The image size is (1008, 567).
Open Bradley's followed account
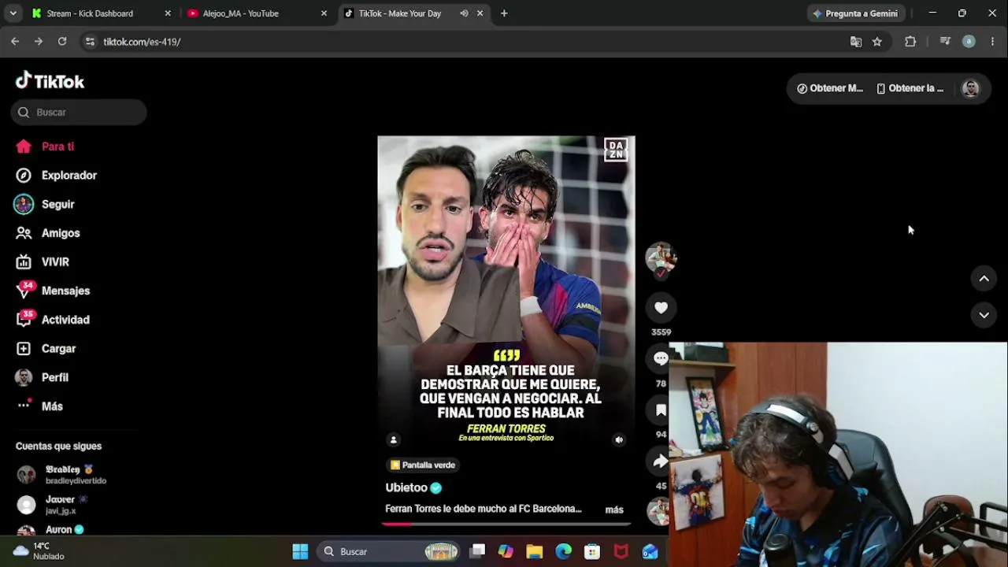pyautogui.click(x=61, y=474)
